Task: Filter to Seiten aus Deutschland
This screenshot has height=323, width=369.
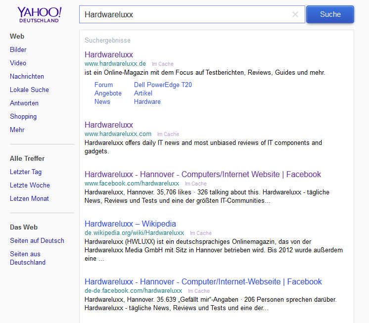Action: coord(28,258)
